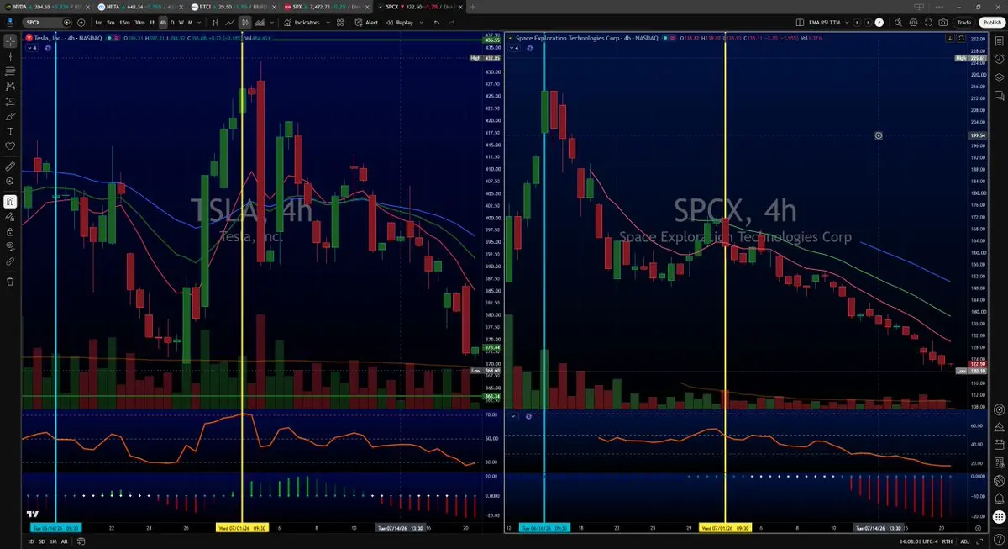
Task: Open the chart settings gear icon
Action: coord(913,22)
